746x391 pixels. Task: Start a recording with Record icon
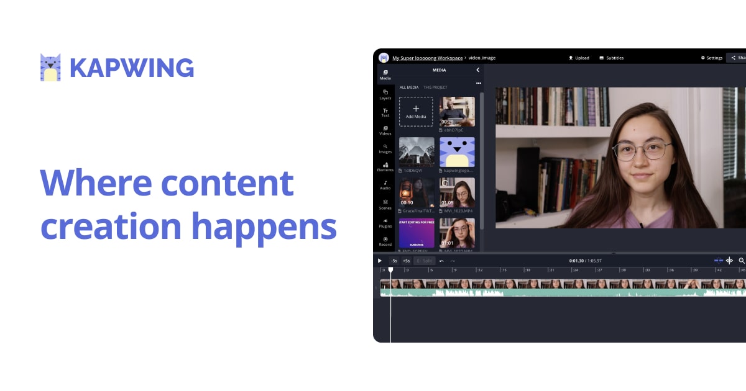pos(385,241)
